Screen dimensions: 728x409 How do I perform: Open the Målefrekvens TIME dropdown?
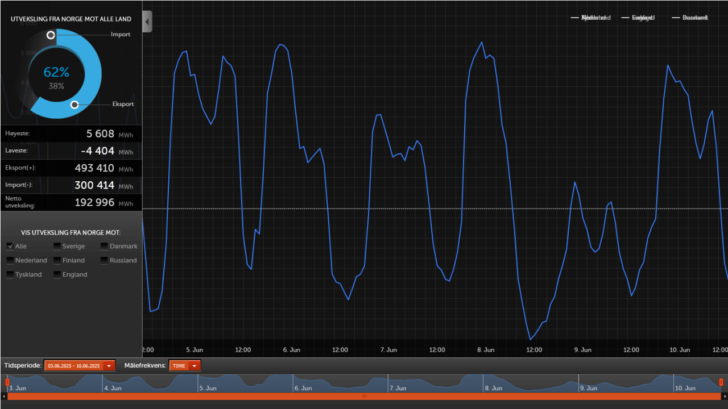[x=194, y=365]
